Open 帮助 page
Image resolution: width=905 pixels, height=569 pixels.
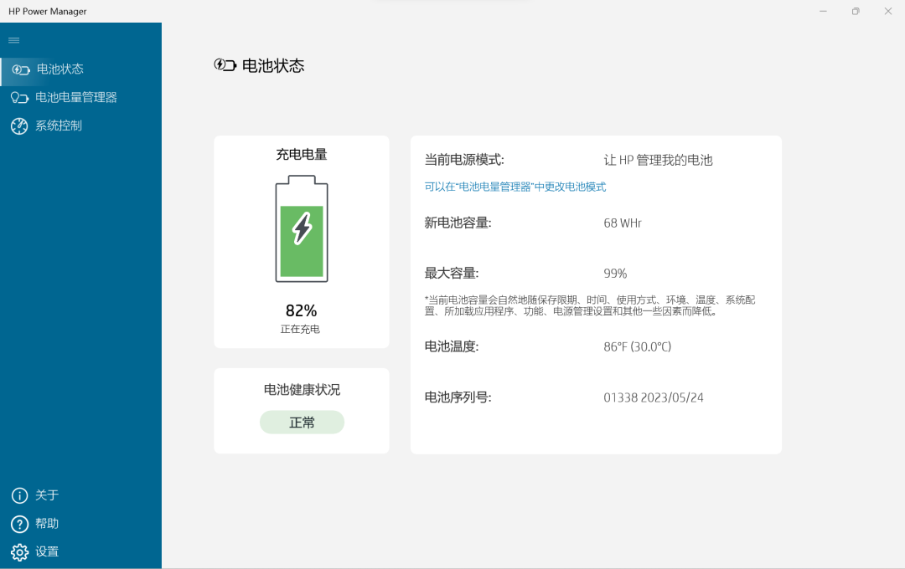coord(80,524)
